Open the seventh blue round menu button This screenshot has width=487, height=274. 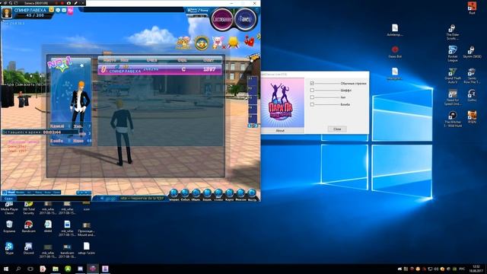[x=240, y=193]
